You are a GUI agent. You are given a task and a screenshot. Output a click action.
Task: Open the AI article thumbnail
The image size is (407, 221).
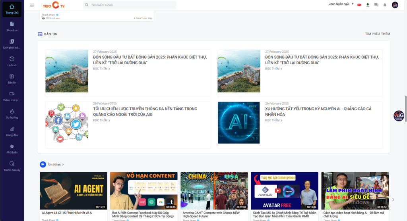coord(239,123)
